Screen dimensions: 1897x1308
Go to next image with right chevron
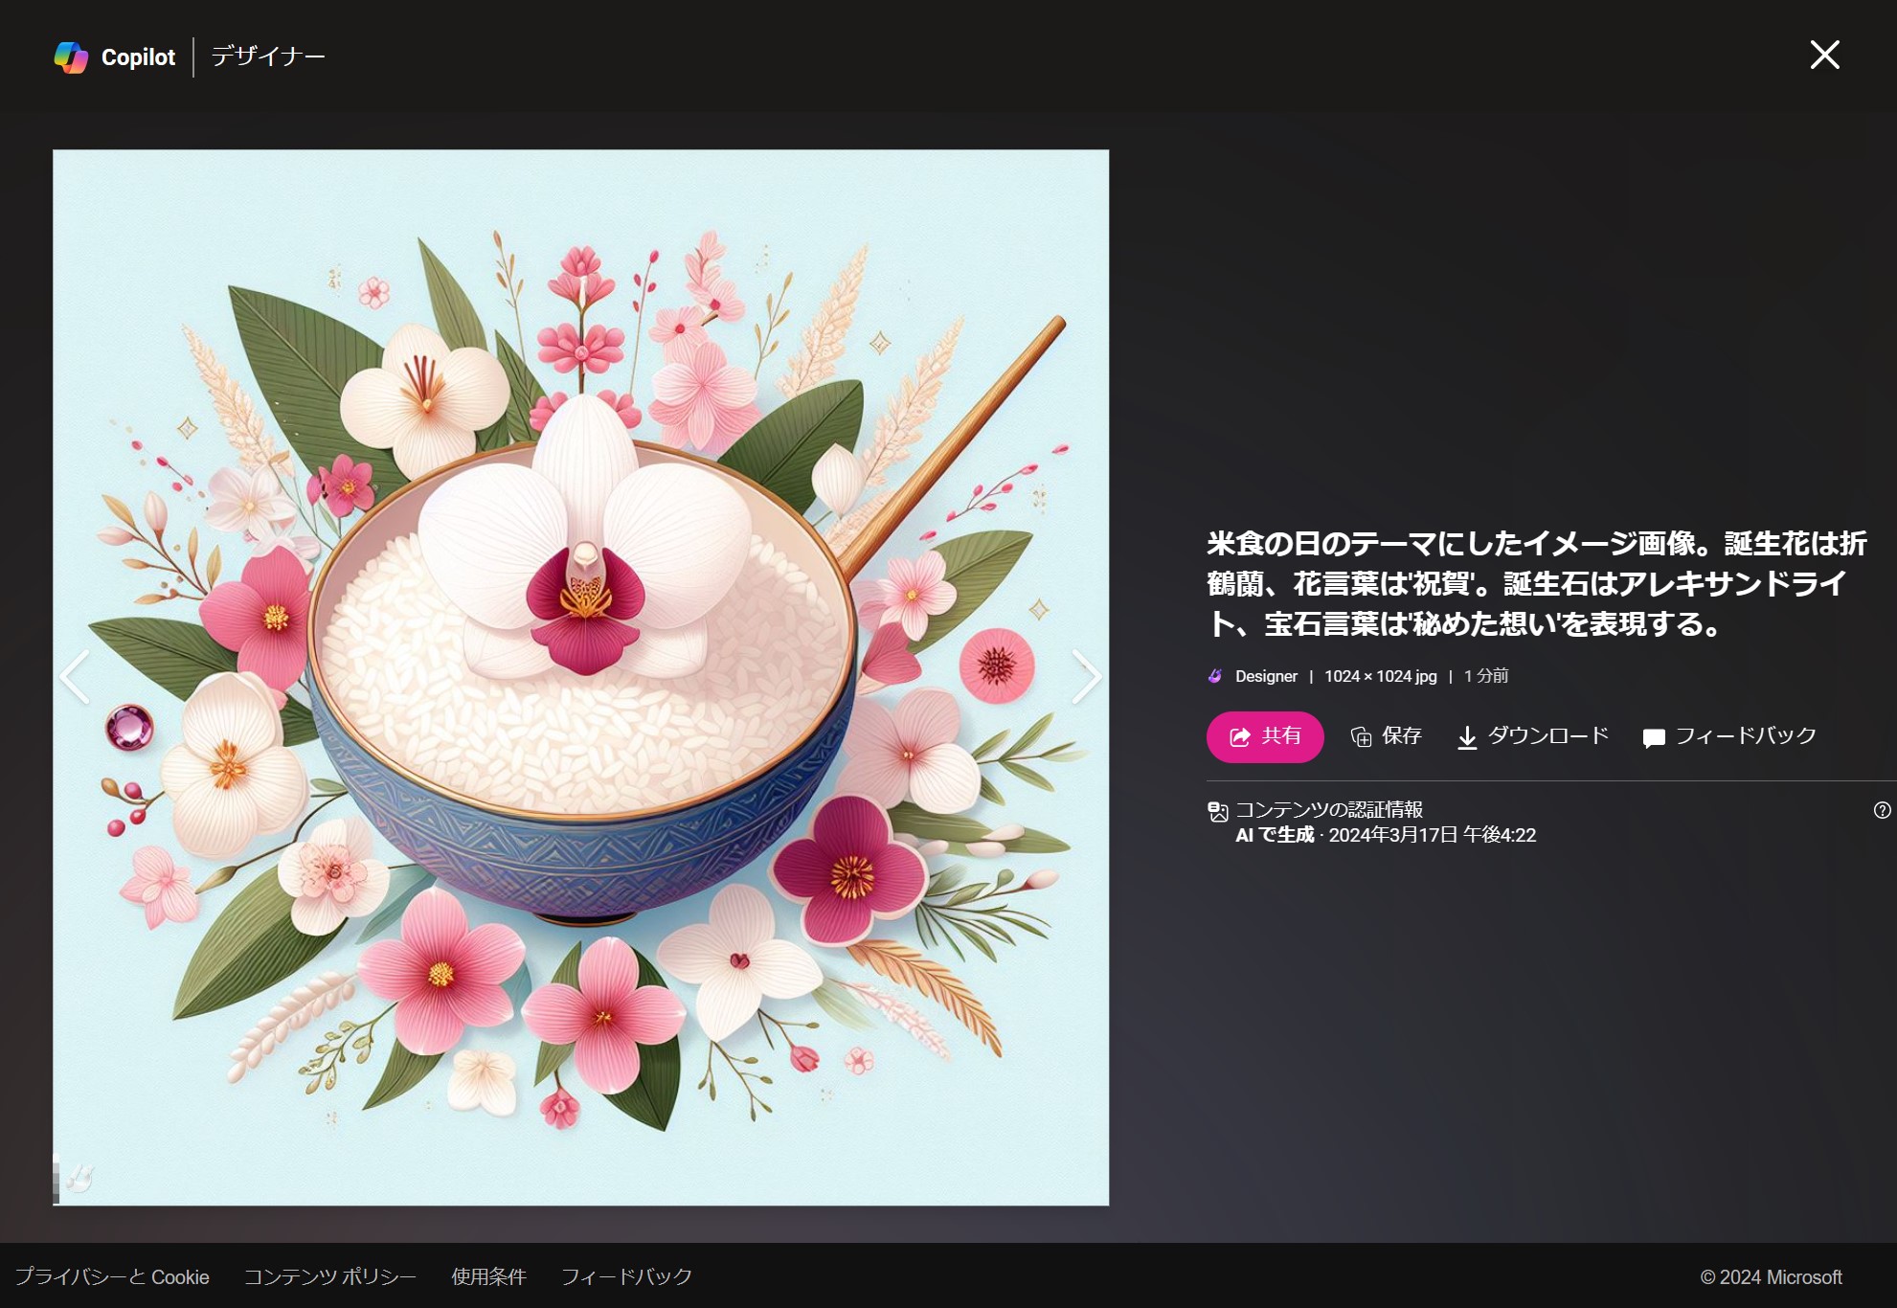[1085, 676]
